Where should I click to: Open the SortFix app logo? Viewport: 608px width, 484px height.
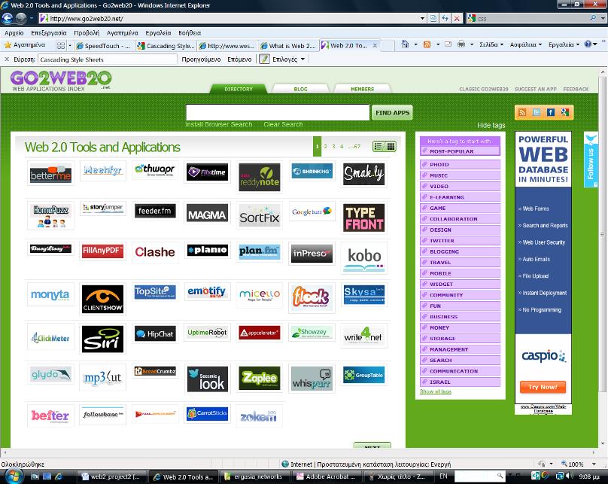tap(260, 218)
